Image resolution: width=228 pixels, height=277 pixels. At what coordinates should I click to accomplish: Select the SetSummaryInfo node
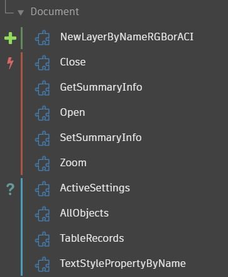tap(100, 138)
